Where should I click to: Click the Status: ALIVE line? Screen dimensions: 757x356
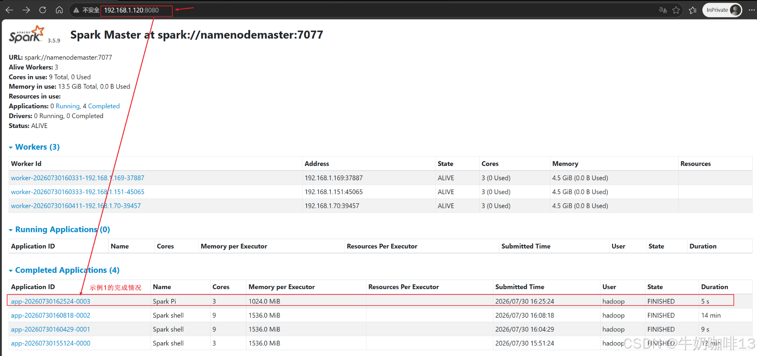pyautogui.click(x=28, y=126)
